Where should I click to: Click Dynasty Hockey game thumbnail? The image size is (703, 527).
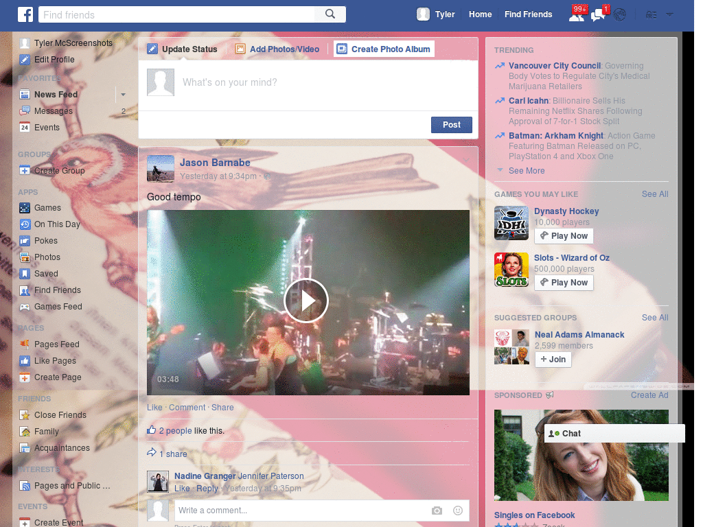click(511, 223)
